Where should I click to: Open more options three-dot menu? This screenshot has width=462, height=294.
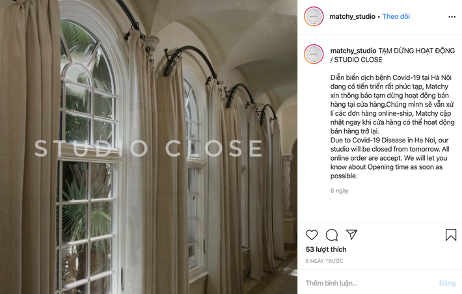point(452,17)
